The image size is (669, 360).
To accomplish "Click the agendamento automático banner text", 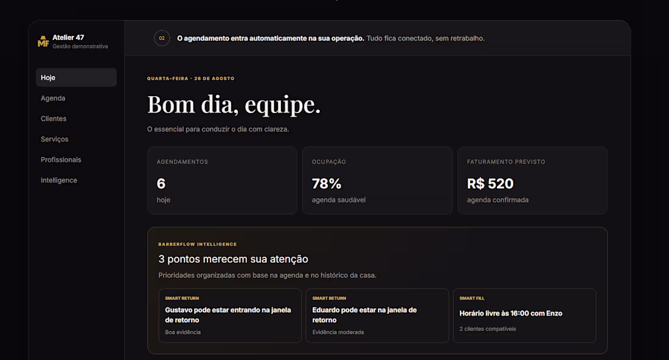I will pyautogui.click(x=331, y=38).
